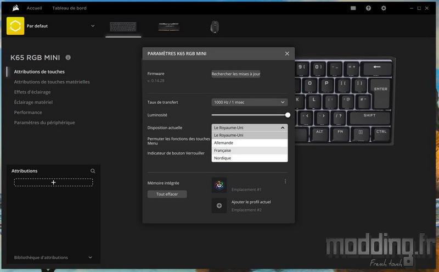Open the three-dot menu for Emplacement #1
This screenshot has height=272, width=439.
tap(285, 181)
